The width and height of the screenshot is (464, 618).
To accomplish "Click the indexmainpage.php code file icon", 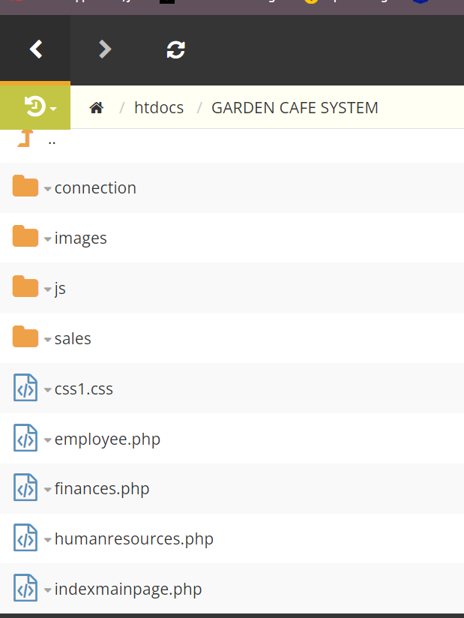I will click(25, 589).
